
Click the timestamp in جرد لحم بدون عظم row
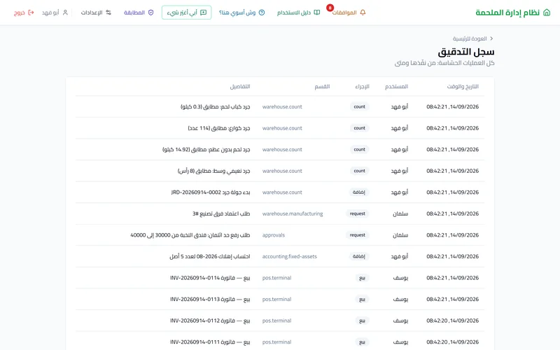pos(452,150)
